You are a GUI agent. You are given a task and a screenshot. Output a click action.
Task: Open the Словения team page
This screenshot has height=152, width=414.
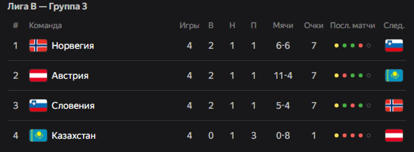(x=73, y=106)
